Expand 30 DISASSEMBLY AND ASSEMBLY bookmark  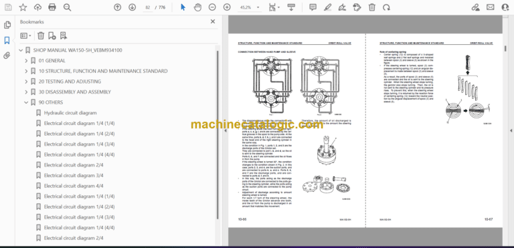27,92
